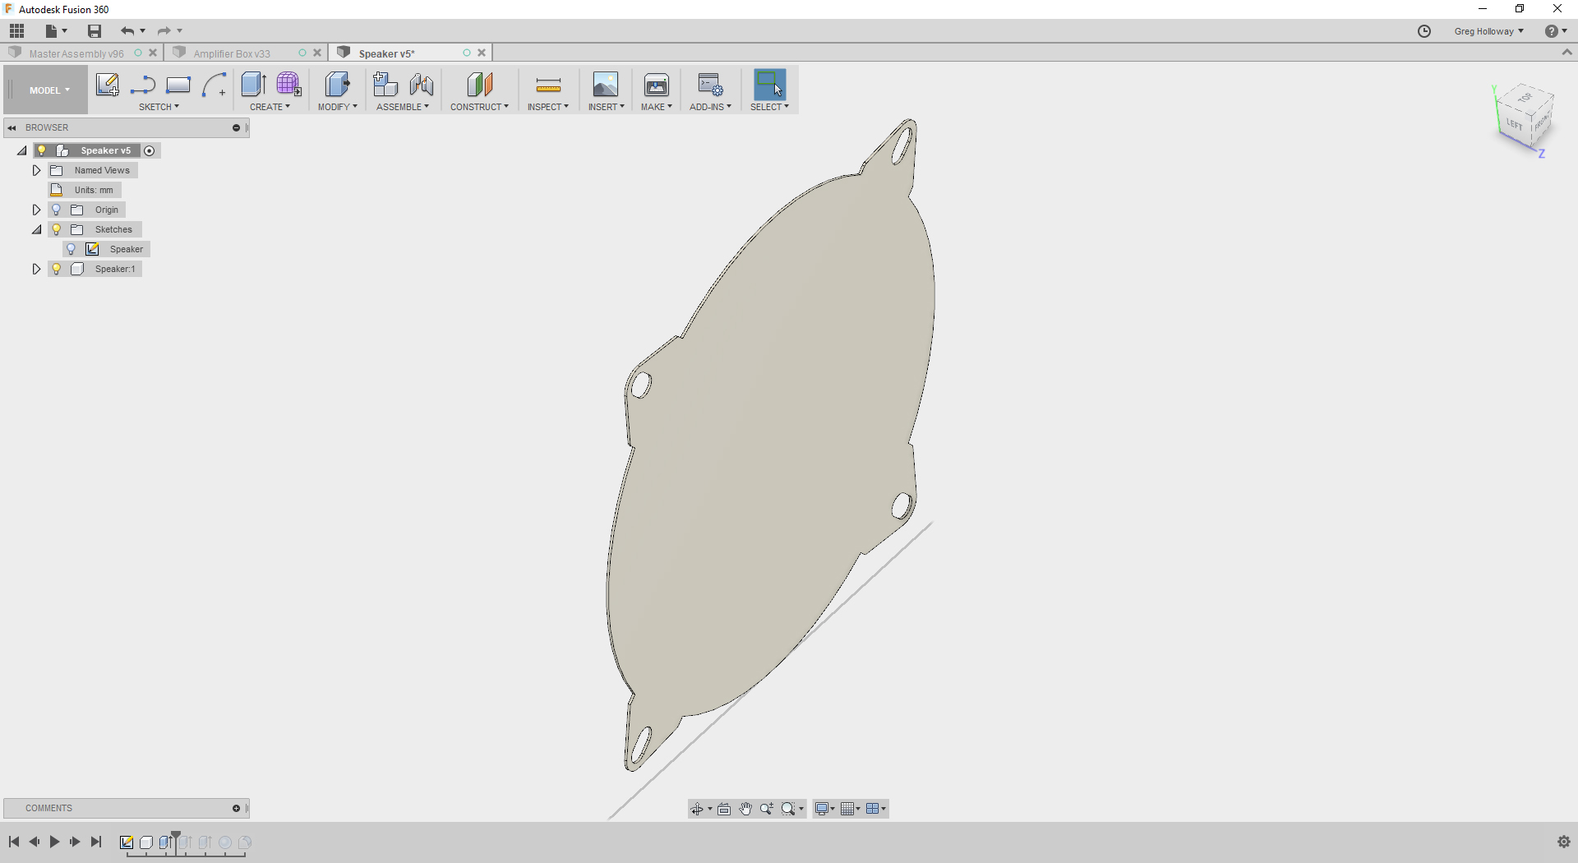This screenshot has width=1578, height=863.
Task: Undo the last action
Action: click(x=127, y=31)
